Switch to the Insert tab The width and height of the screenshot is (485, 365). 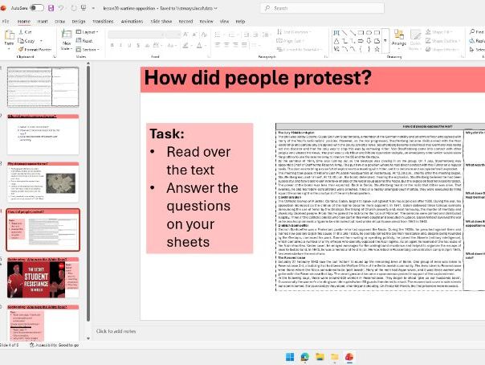pyautogui.click(x=43, y=22)
